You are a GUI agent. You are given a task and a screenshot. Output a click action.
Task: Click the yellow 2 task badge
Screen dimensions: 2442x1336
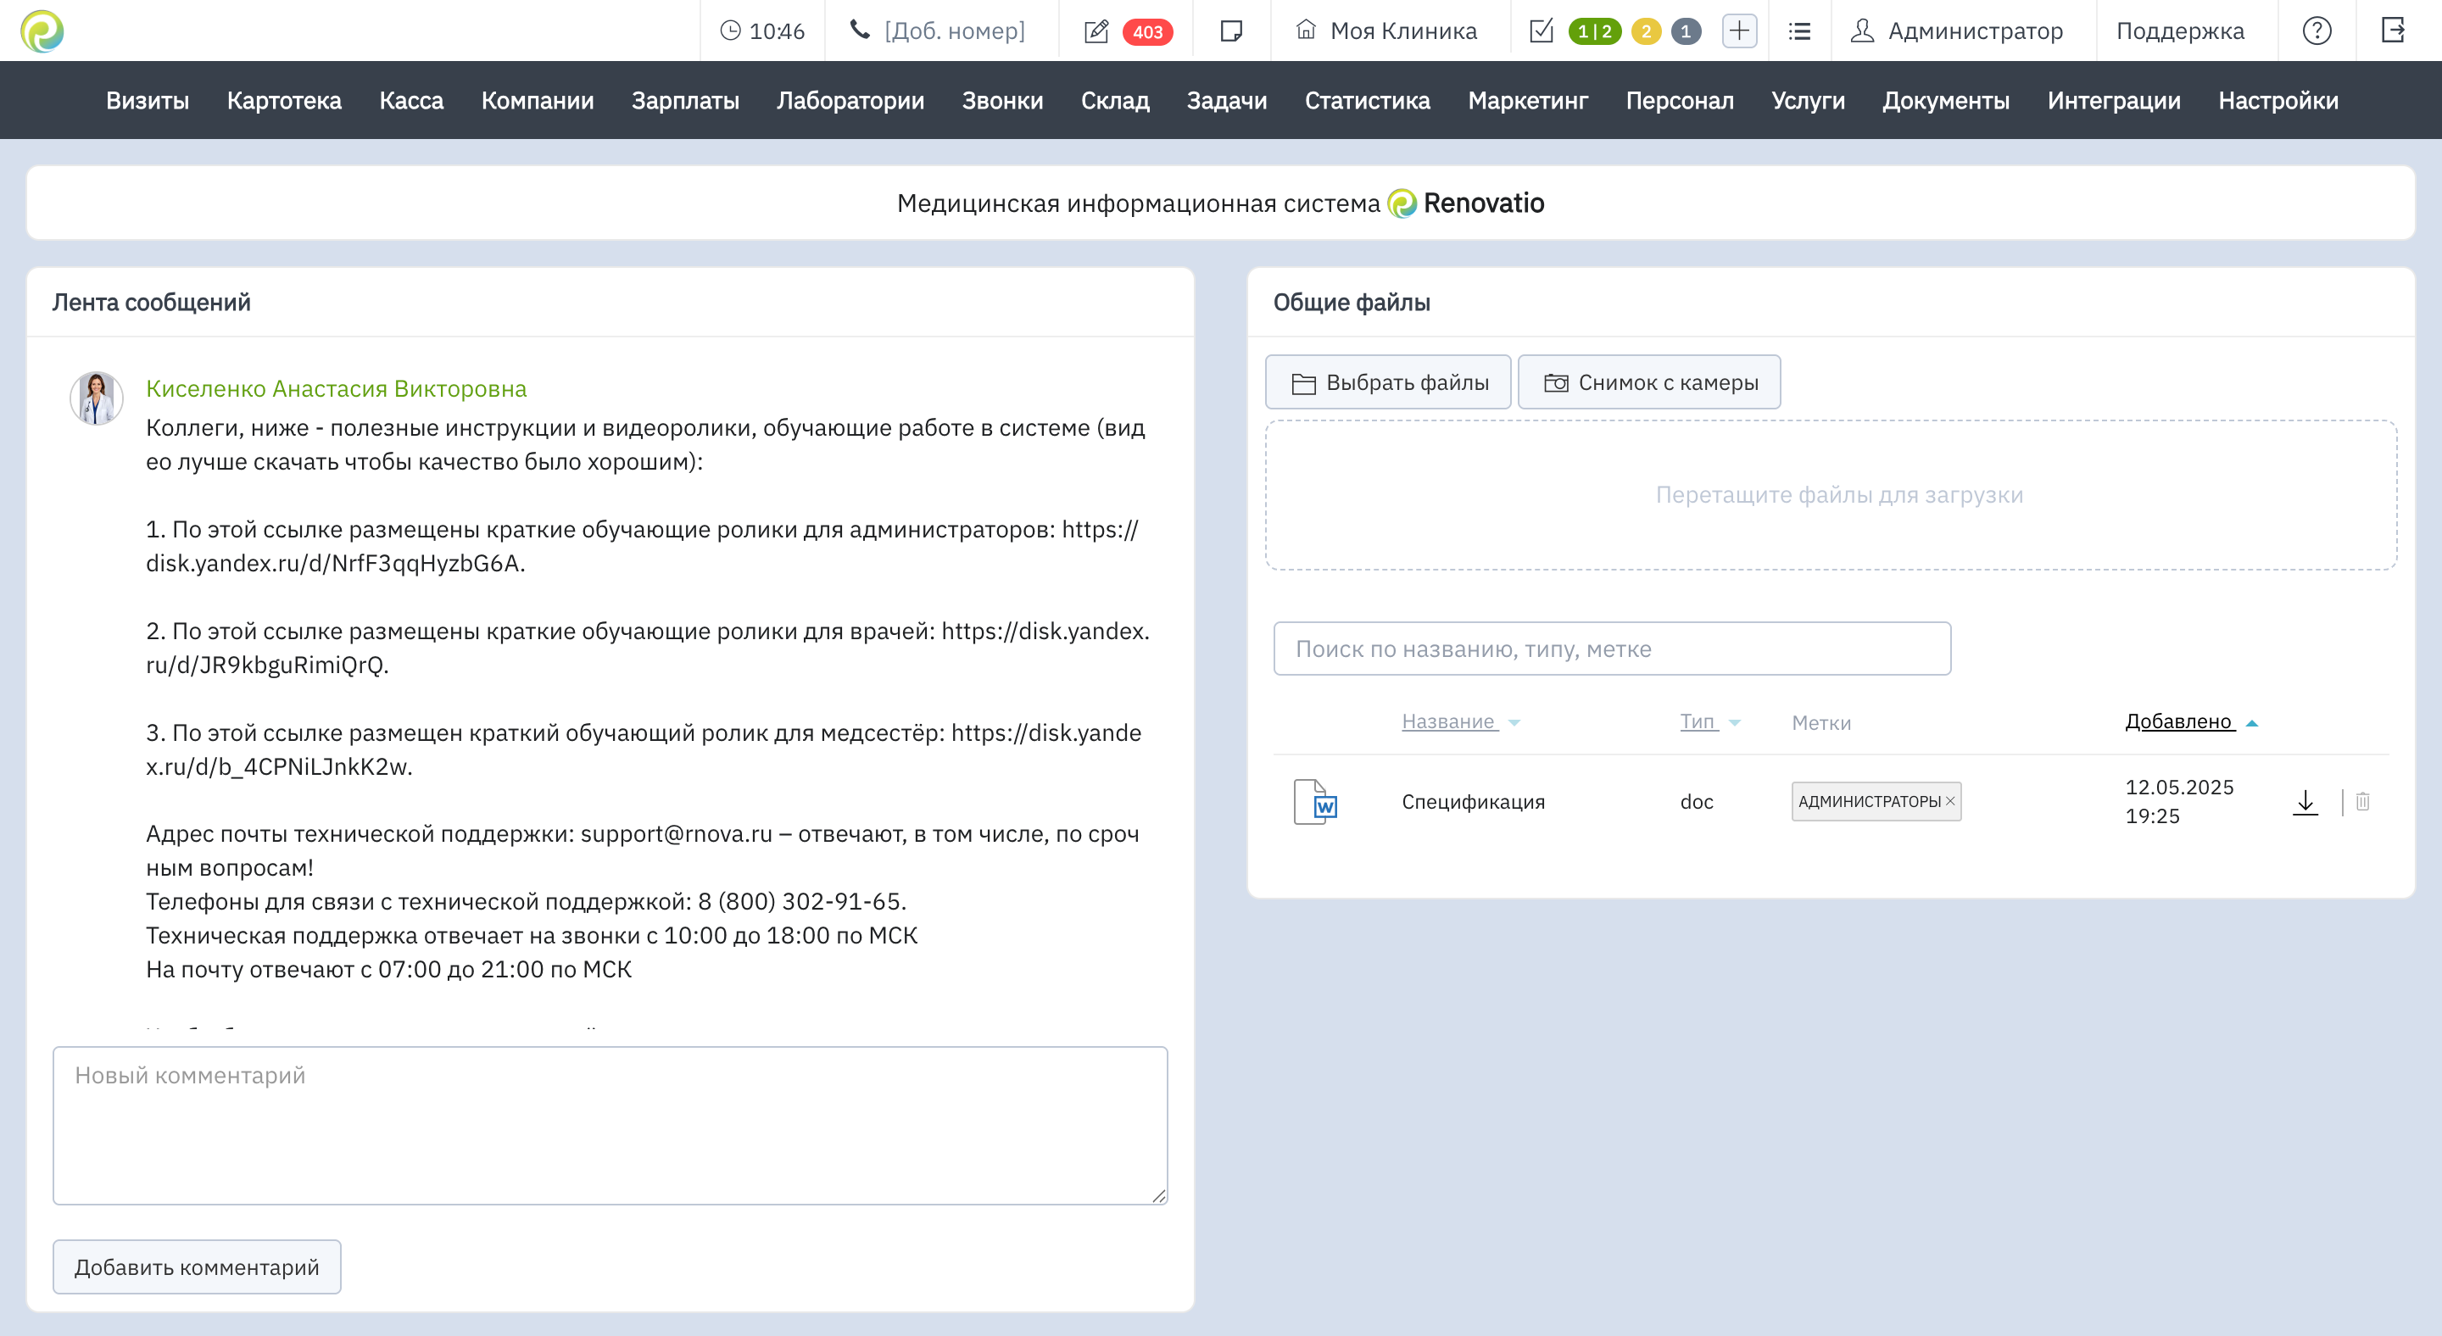tap(1647, 31)
